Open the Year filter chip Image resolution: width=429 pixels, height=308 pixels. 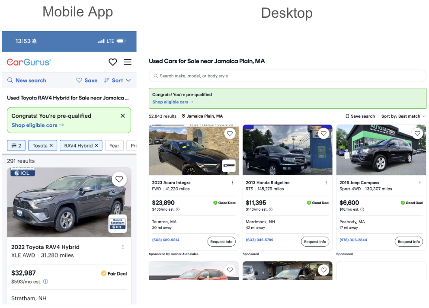point(114,146)
